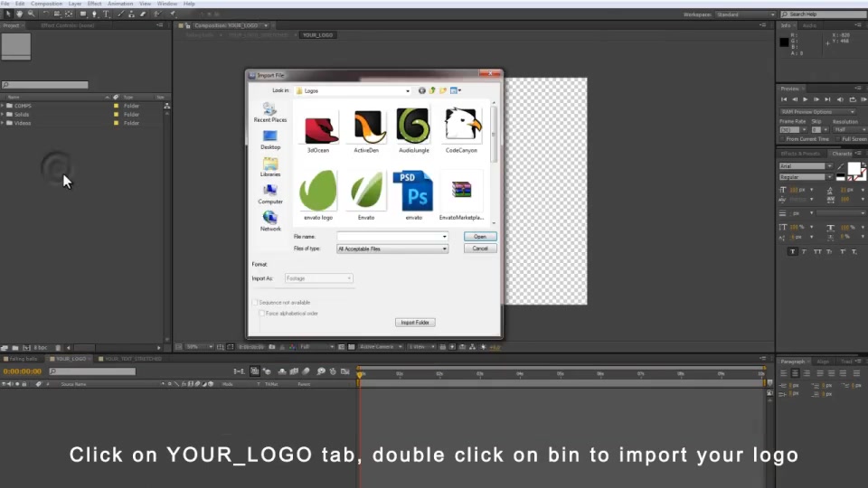The height and width of the screenshot is (488, 868).
Task: Enable From Current Time checkbox
Action: tap(782, 139)
